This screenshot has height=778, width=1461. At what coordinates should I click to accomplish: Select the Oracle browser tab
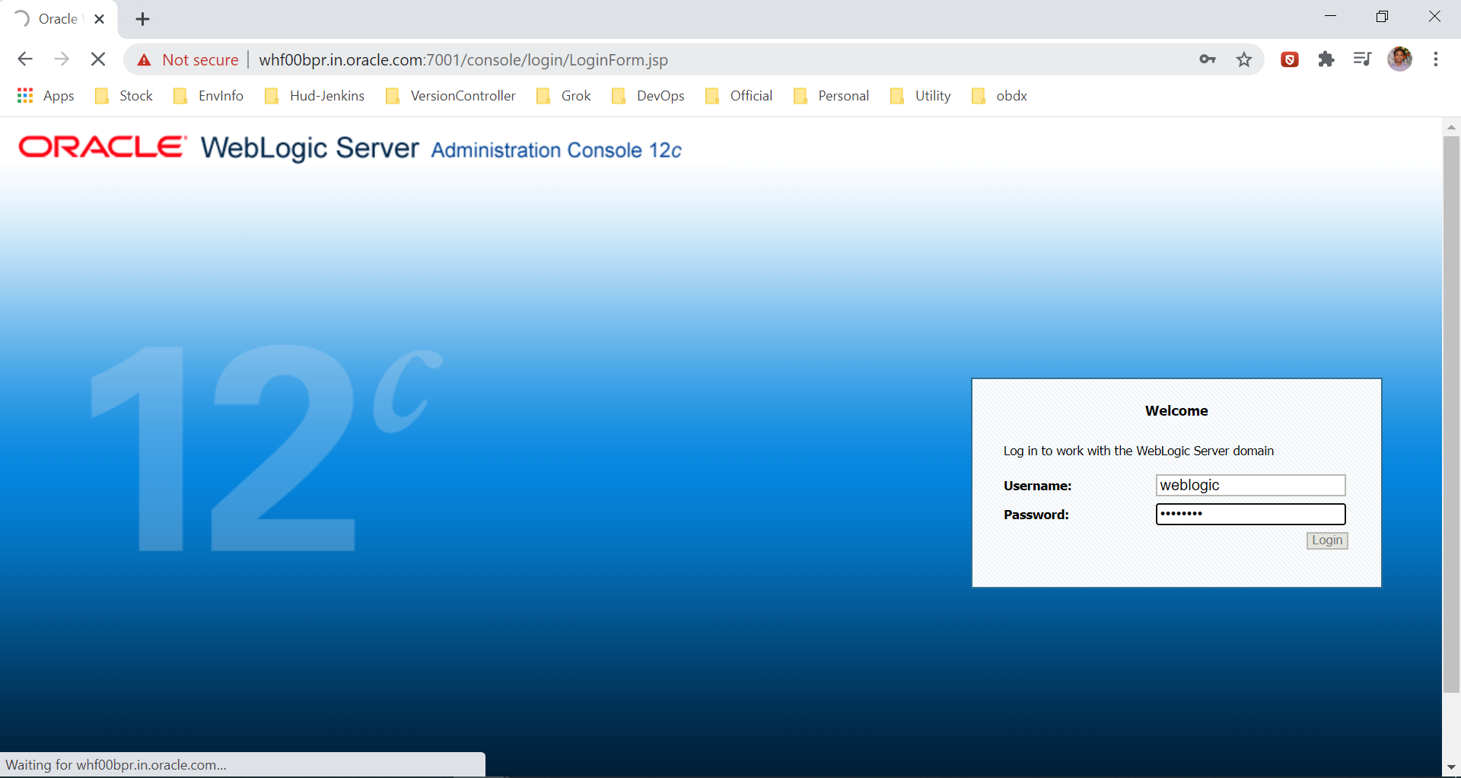[x=58, y=19]
